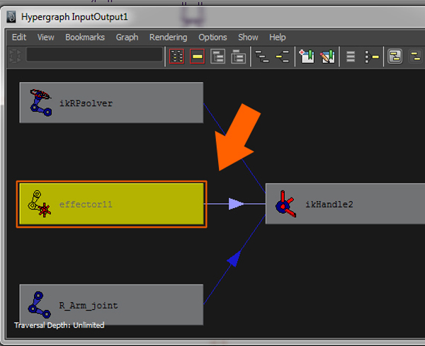
Task: Open the Show menu
Action: click(x=248, y=37)
